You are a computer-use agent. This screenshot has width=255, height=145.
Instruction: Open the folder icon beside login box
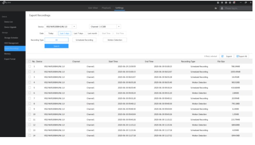tap(216, 8)
